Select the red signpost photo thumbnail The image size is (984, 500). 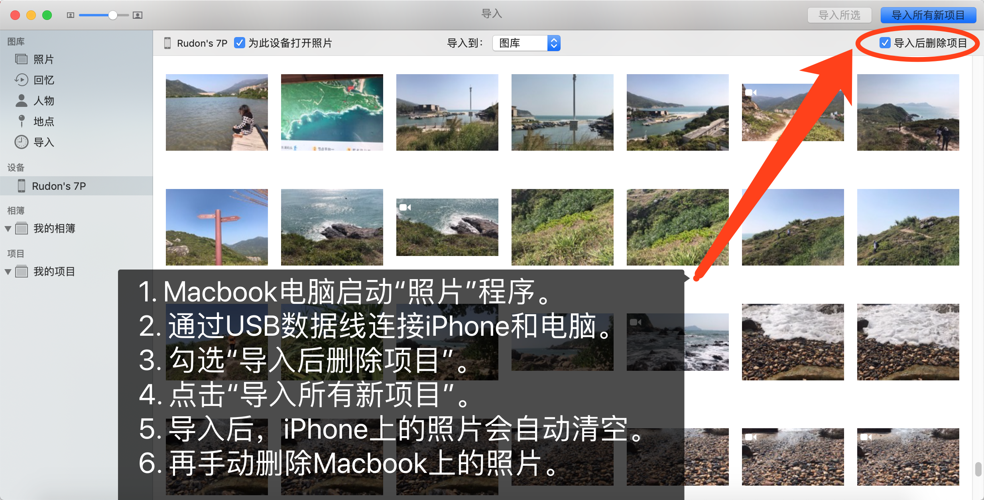pos(216,227)
